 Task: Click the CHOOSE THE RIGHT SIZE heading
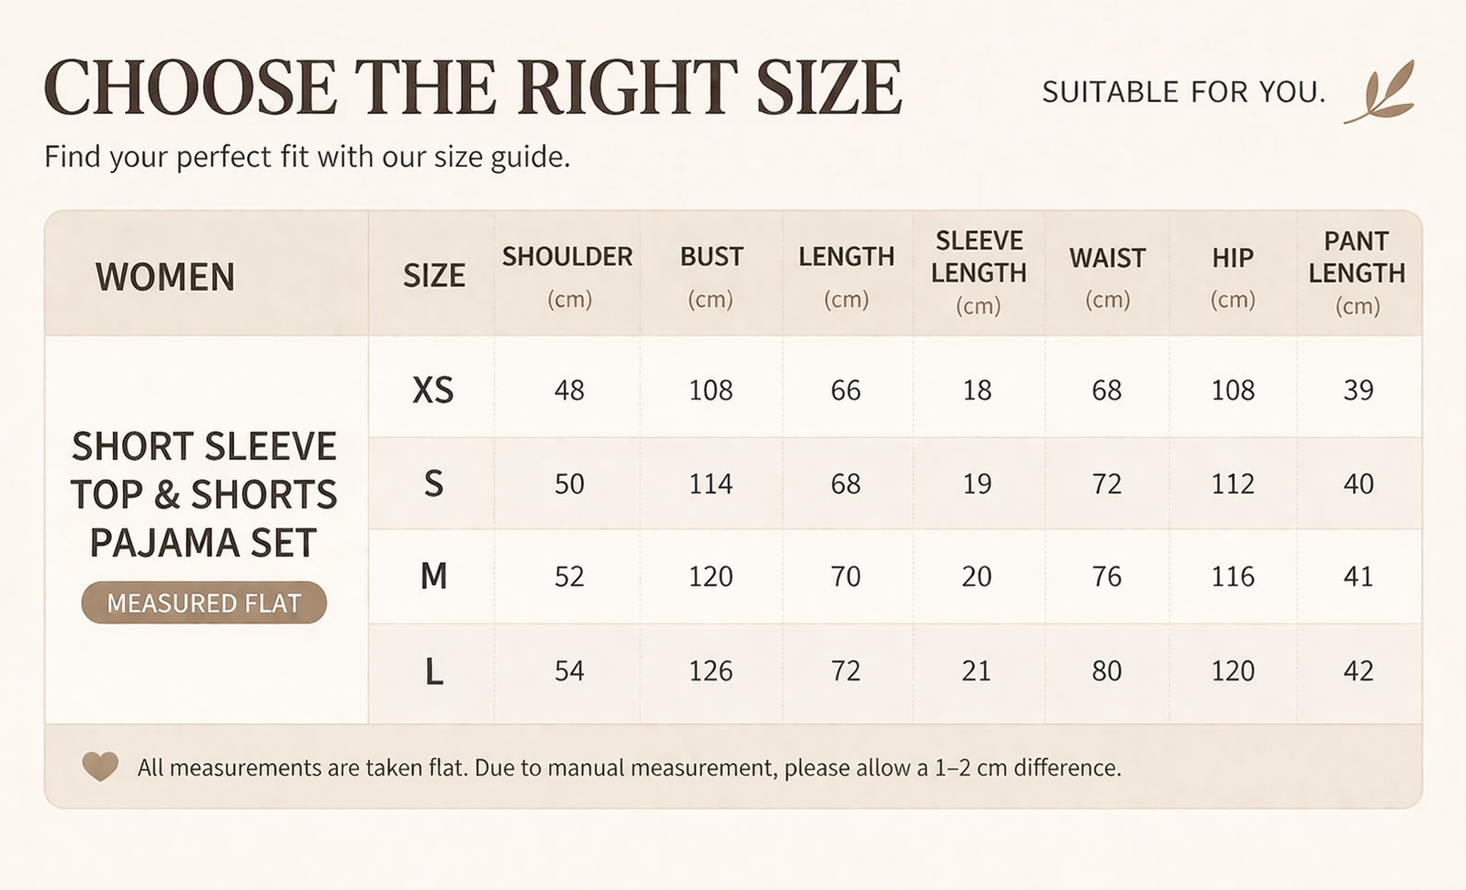[473, 87]
